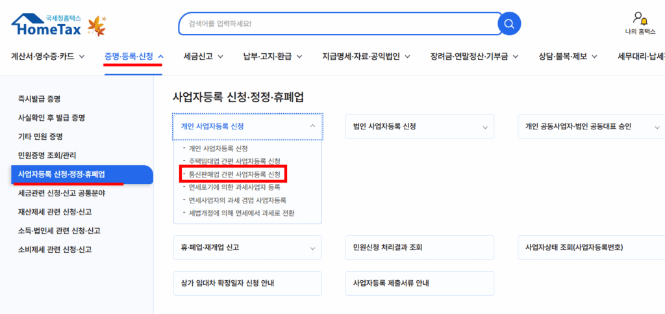Open 면세사업자의 과세 겸업 사업자등록 link
The width and height of the screenshot is (665, 314).
pos(238,200)
